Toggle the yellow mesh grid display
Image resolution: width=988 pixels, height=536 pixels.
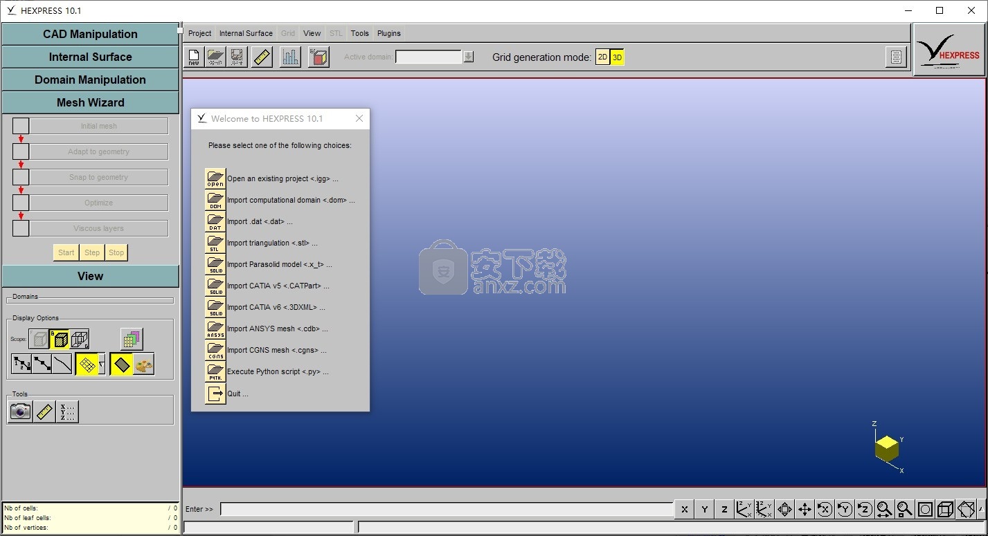pyautogui.click(x=87, y=364)
